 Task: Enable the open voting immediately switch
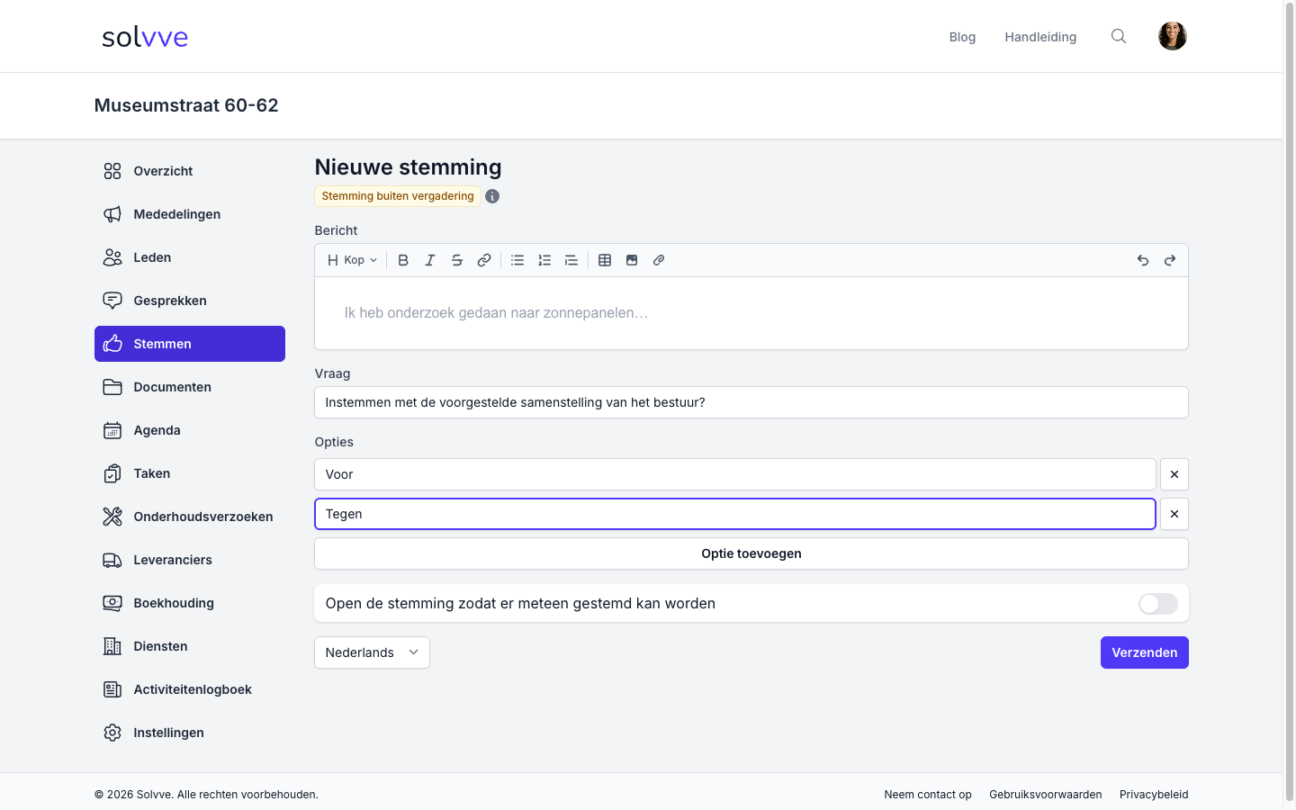(1157, 604)
